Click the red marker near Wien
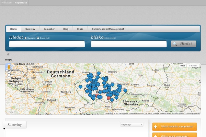The image size is (206, 137). click(108, 98)
